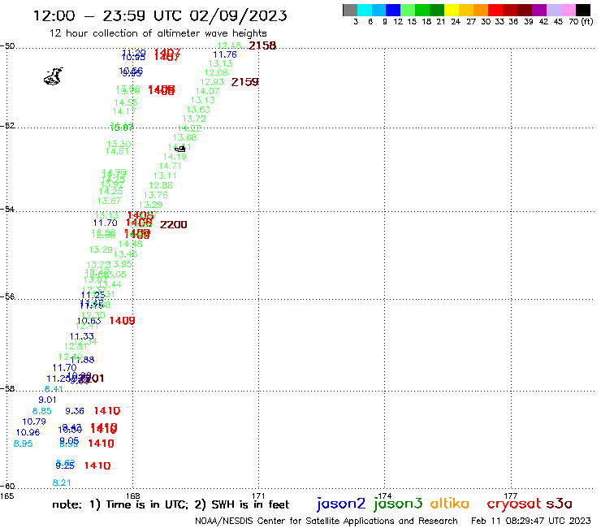Click the blue wave height 11.33

click(82, 336)
